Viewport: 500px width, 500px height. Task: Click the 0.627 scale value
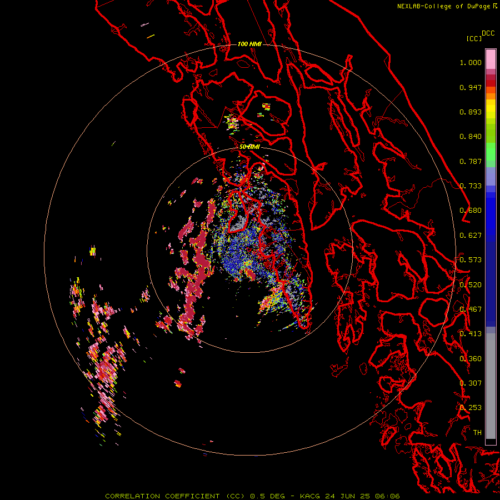[x=471, y=236]
